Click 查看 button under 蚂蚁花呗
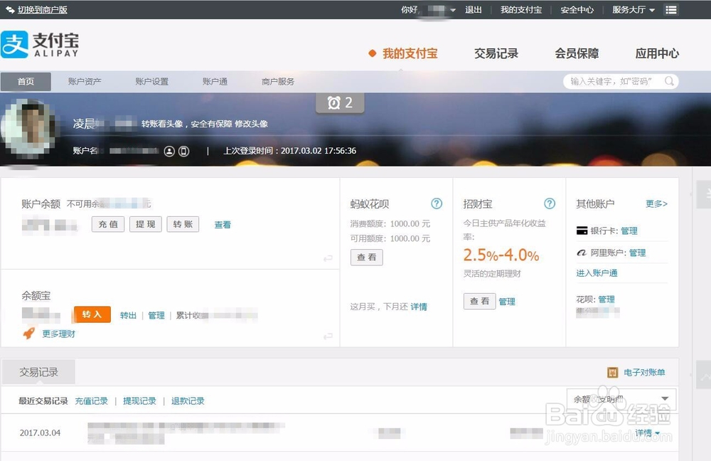711x461 pixels. click(366, 258)
